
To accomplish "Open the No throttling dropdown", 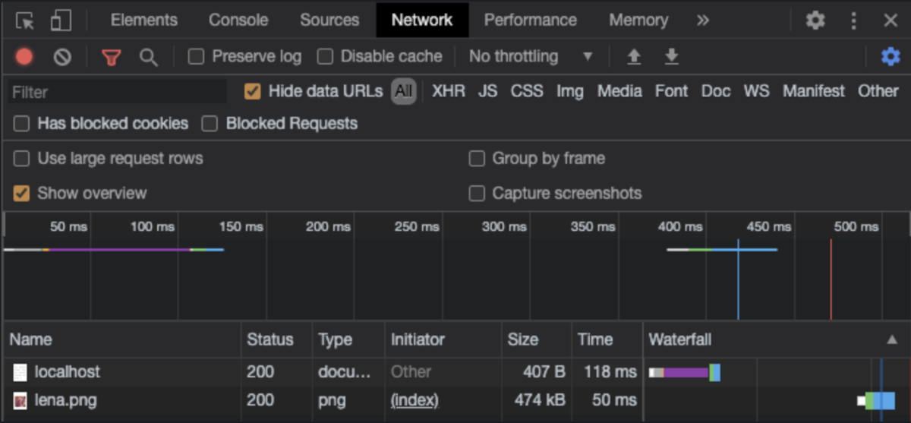I will [531, 57].
